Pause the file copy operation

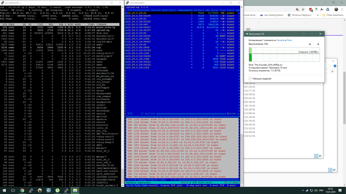(x=309, y=44)
